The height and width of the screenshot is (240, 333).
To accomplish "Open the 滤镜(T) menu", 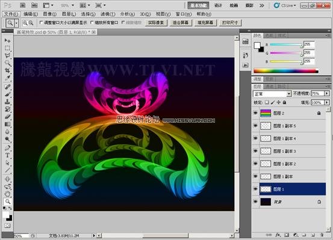I will coord(108,14).
